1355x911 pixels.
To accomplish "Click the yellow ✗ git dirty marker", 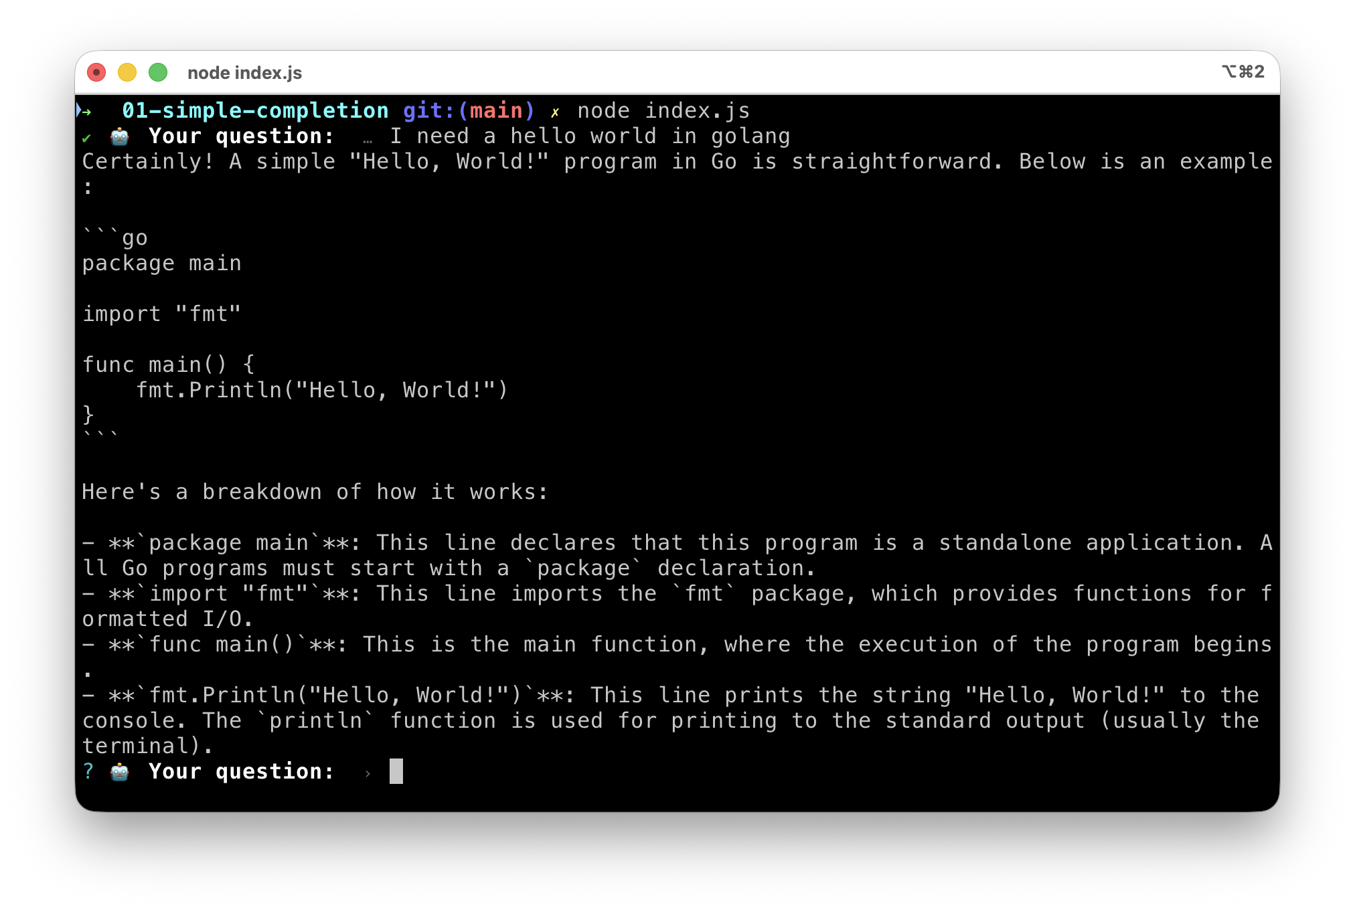I will [555, 112].
